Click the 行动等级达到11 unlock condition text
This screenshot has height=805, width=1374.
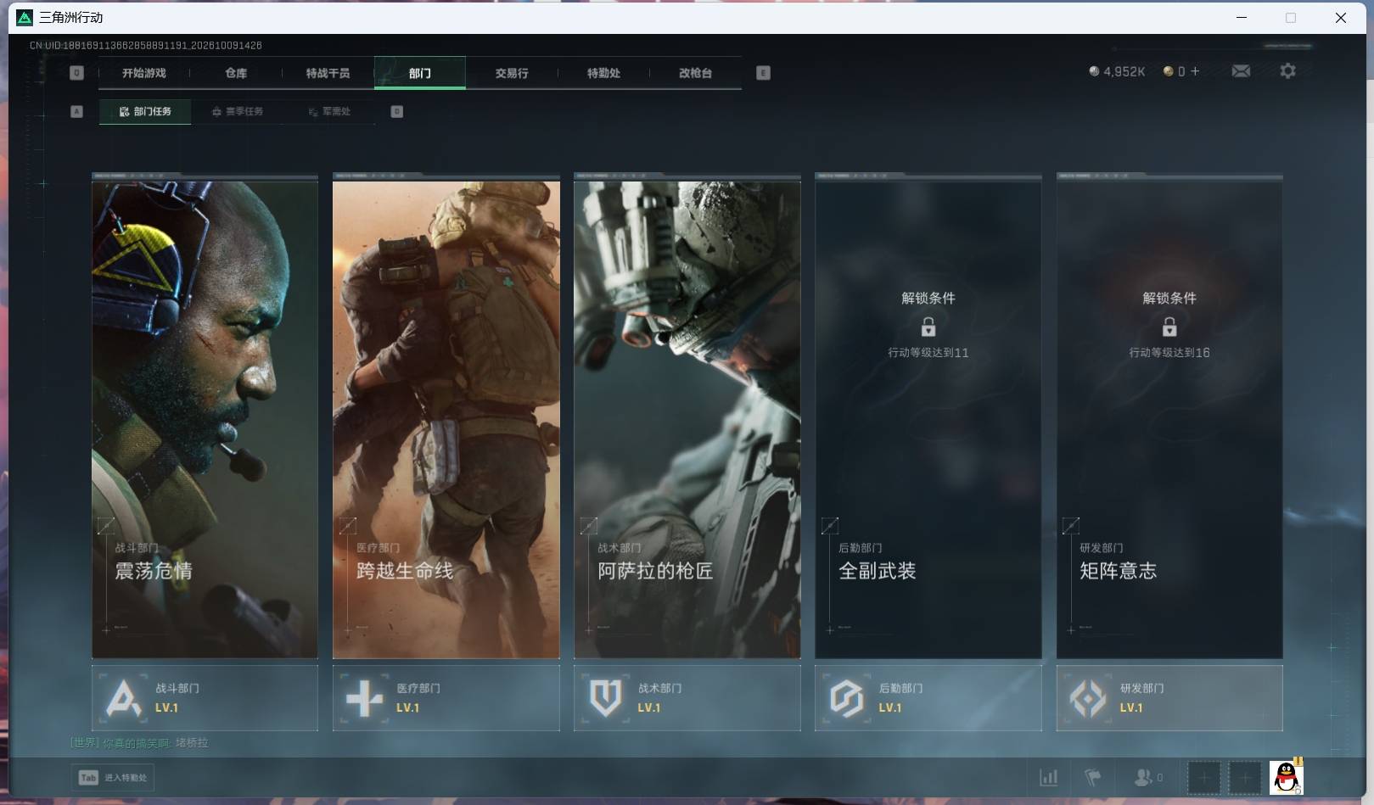928,352
